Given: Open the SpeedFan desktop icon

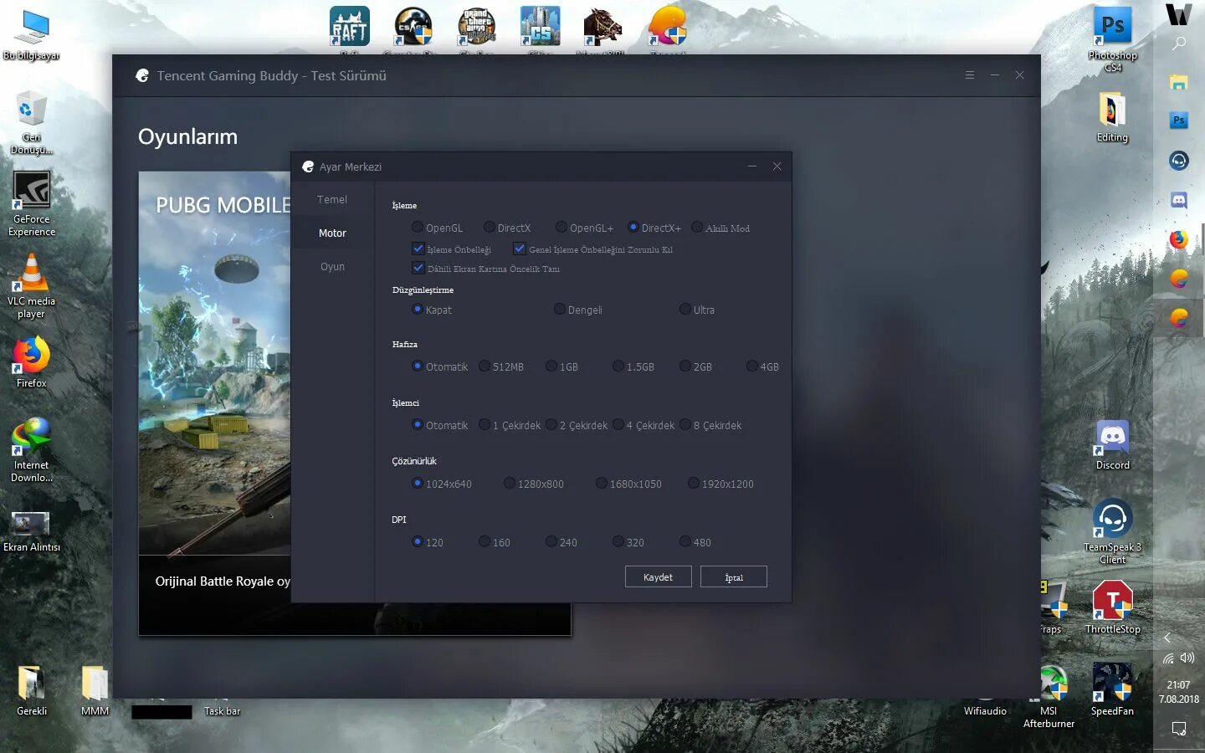Looking at the screenshot, I should pyautogui.click(x=1113, y=689).
